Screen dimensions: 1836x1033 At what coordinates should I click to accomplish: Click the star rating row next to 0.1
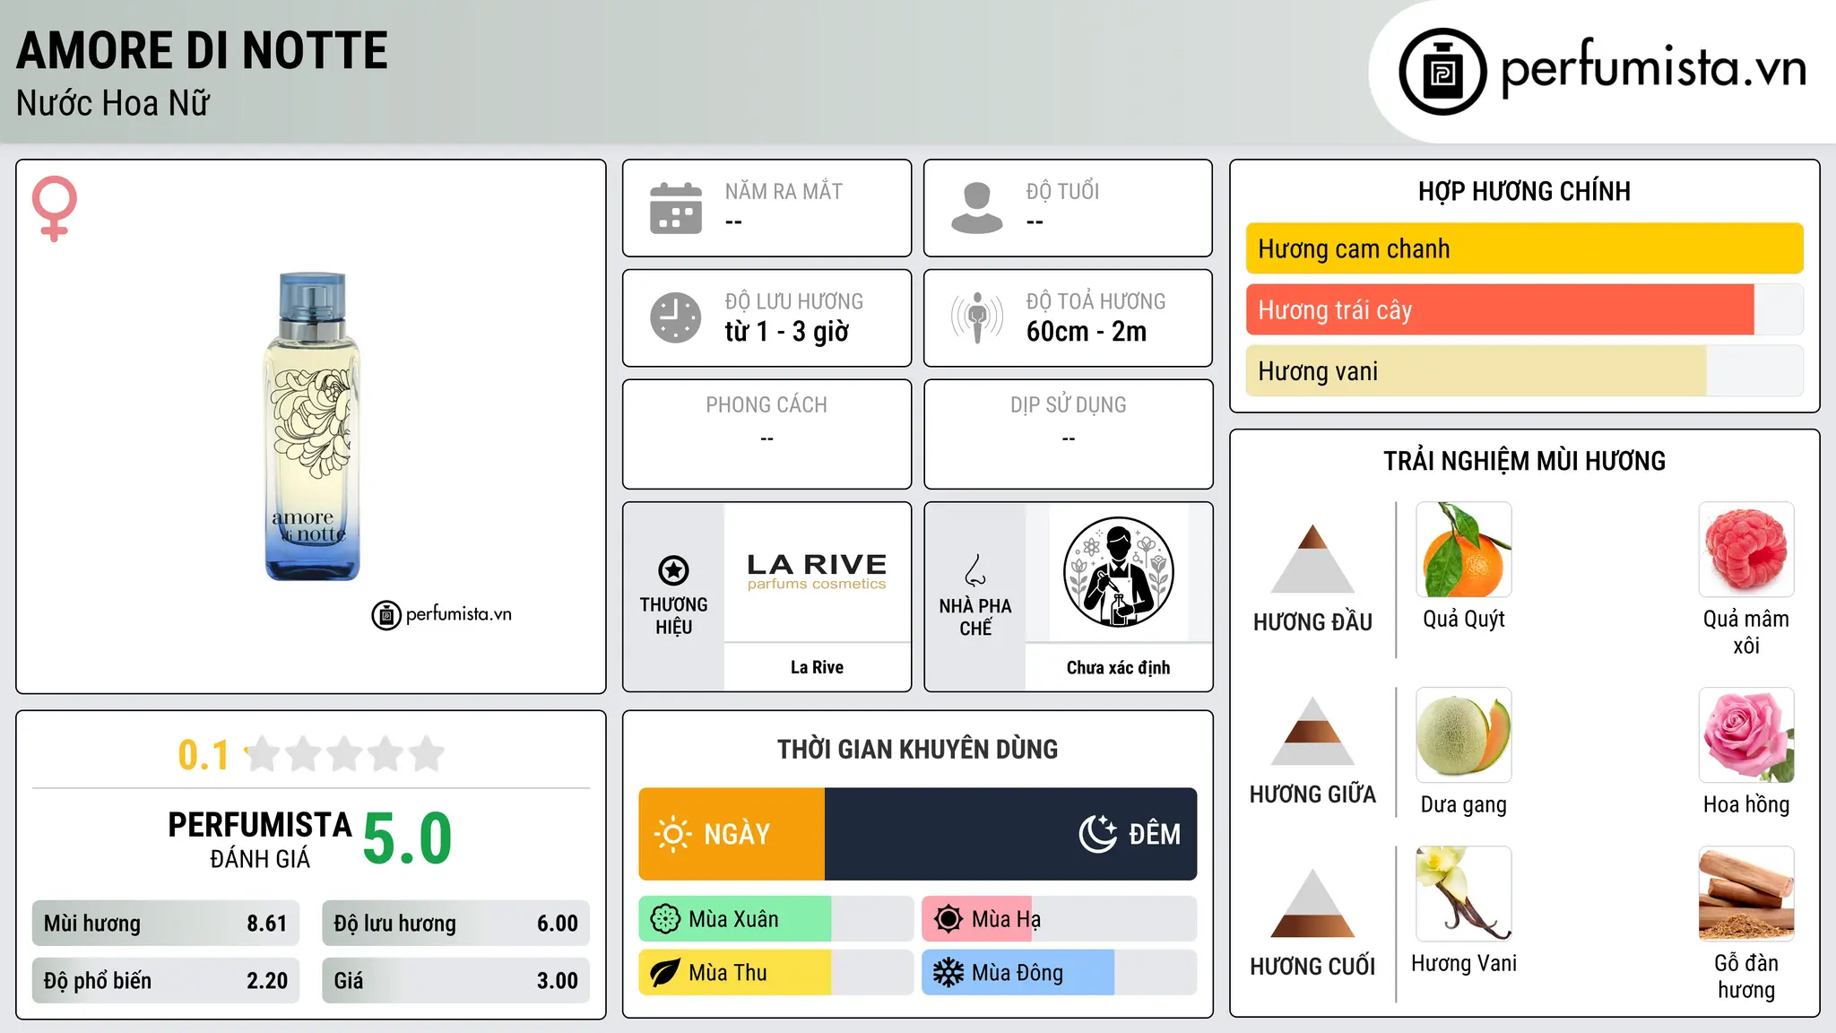click(x=345, y=754)
